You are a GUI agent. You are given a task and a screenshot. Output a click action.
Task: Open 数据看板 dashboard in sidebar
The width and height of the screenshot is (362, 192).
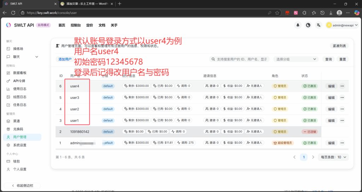20,73
